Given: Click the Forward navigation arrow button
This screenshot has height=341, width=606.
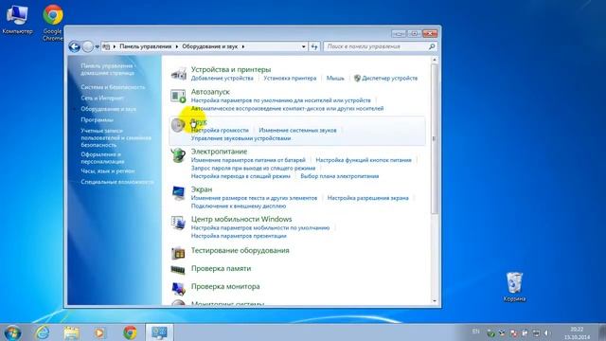Looking at the screenshot, I should click(x=88, y=46).
